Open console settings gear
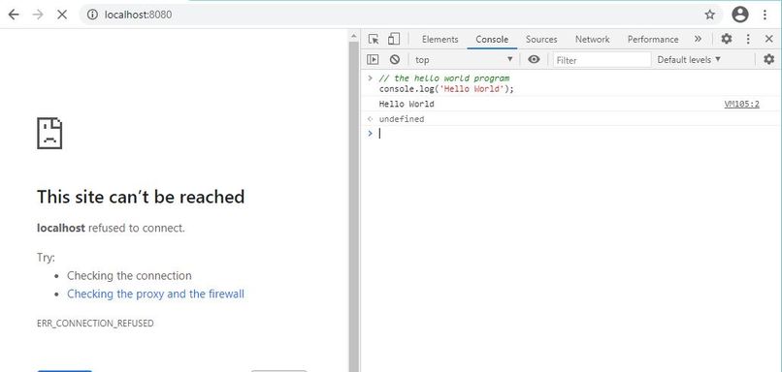The height and width of the screenshot is (372, 782). pos(769,59)
